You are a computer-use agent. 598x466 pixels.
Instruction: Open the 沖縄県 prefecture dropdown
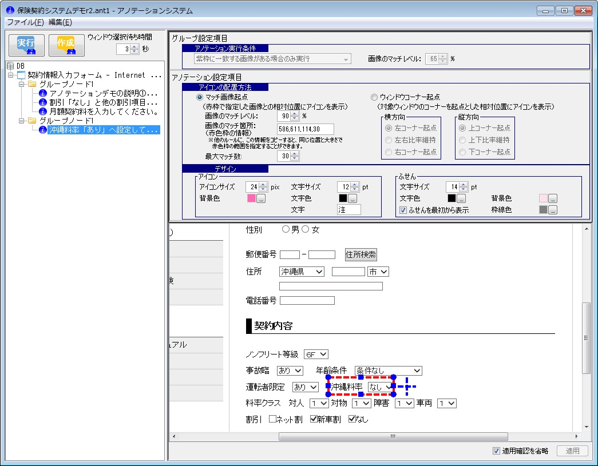pos(302,272)
